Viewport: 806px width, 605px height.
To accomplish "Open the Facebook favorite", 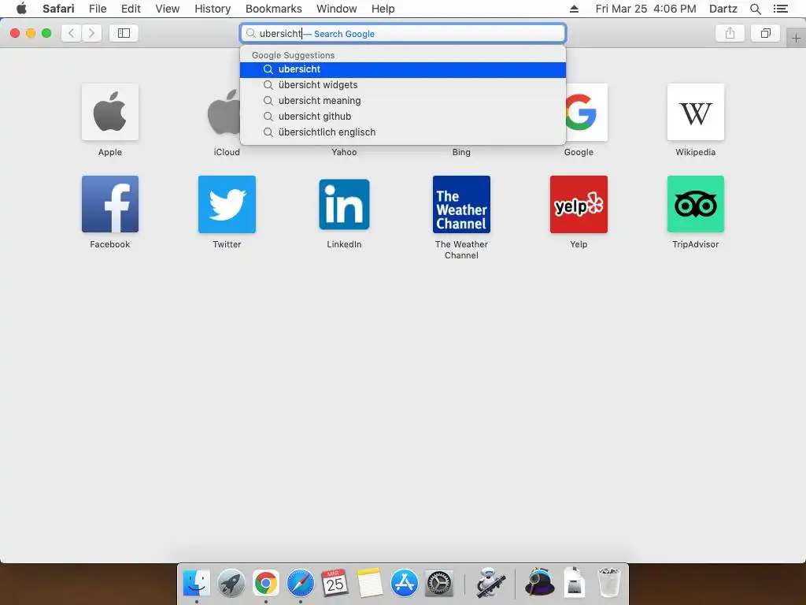I will 110,204.
